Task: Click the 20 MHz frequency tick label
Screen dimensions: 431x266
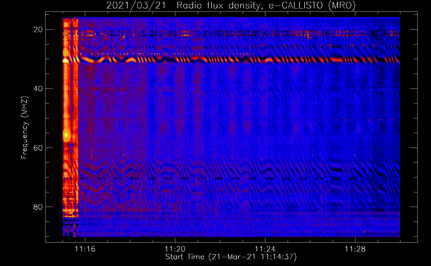Action: (x=38, y=30)
